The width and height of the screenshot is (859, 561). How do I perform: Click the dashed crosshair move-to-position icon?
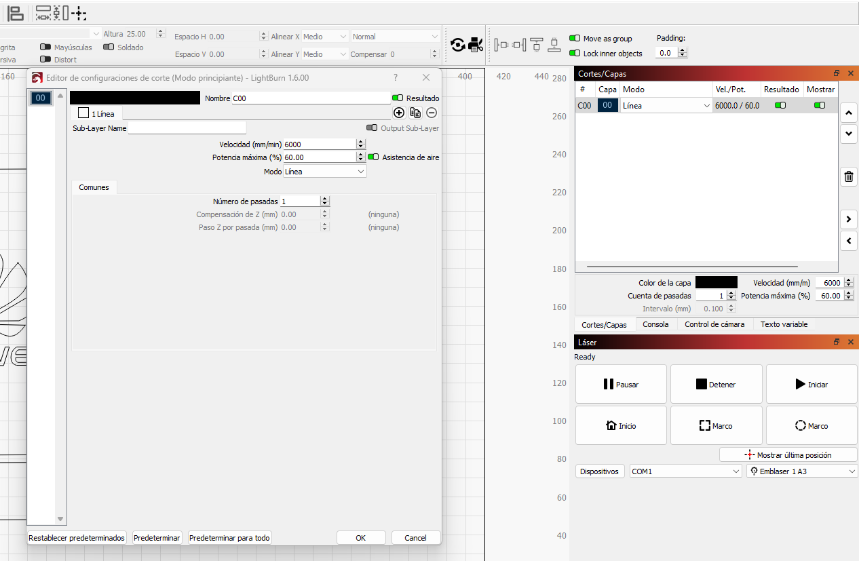click(79, 14)
